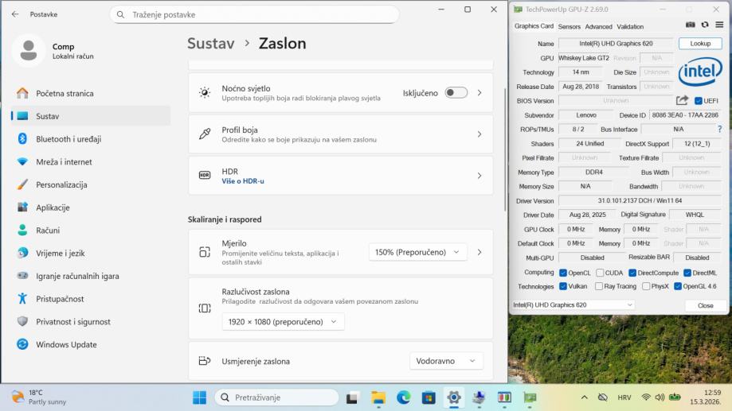This screenshot has height=411, width=732.
Task: Click Sustav breadcrumb link
Action: coord(211,44)
